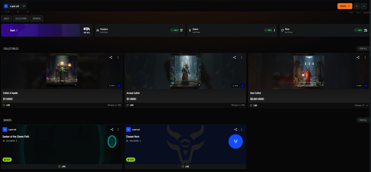Click the Cultist of Apollo title

[10, 93]
